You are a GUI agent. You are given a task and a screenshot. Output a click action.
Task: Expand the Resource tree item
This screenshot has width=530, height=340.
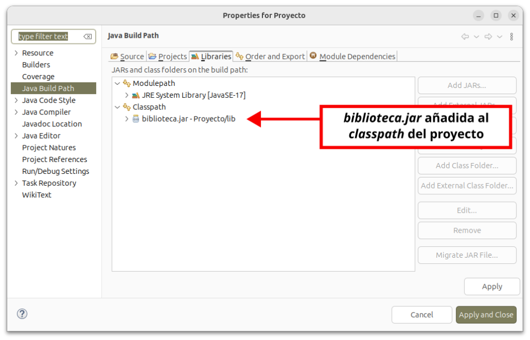tap(16, 53)
